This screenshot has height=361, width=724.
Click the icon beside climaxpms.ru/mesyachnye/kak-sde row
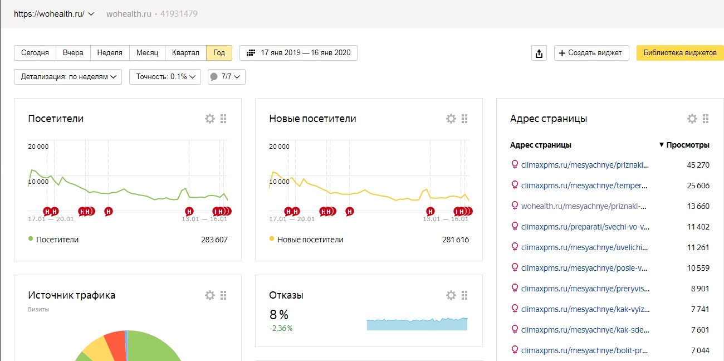tap(515, 330)
